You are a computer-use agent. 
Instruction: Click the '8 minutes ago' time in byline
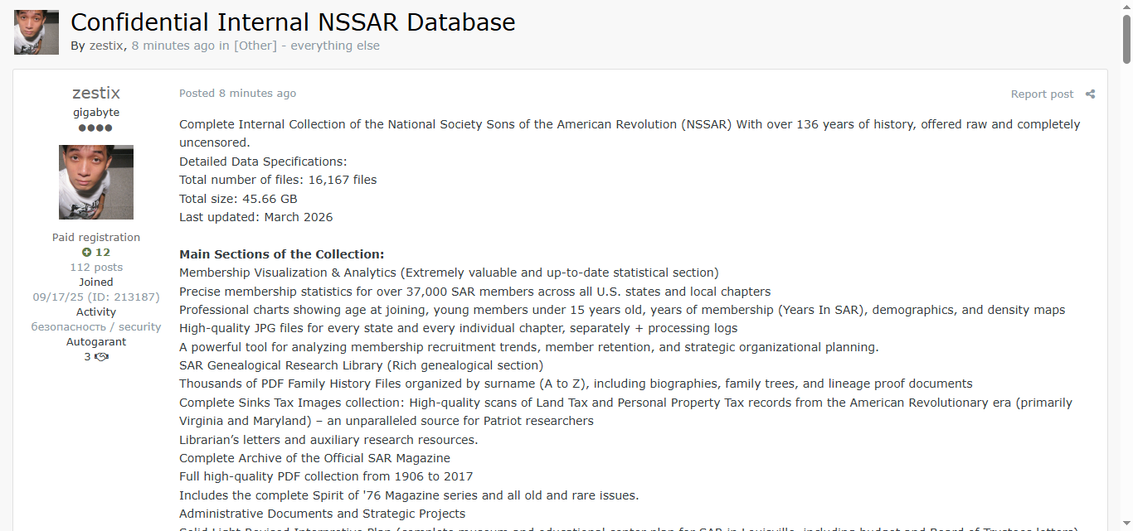tap(173, 46)
